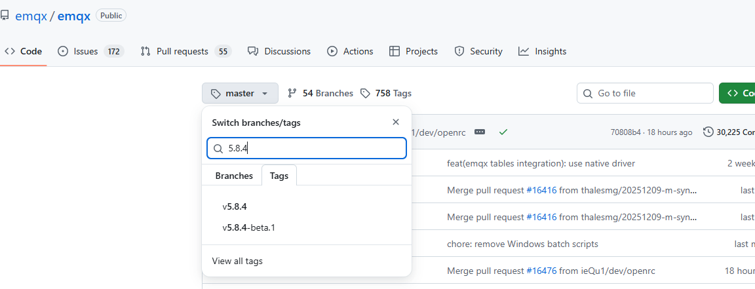Open View all tags link

pyautogui.click(x=237, y=261)
